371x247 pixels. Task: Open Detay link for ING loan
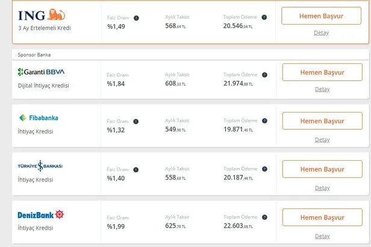322,33
